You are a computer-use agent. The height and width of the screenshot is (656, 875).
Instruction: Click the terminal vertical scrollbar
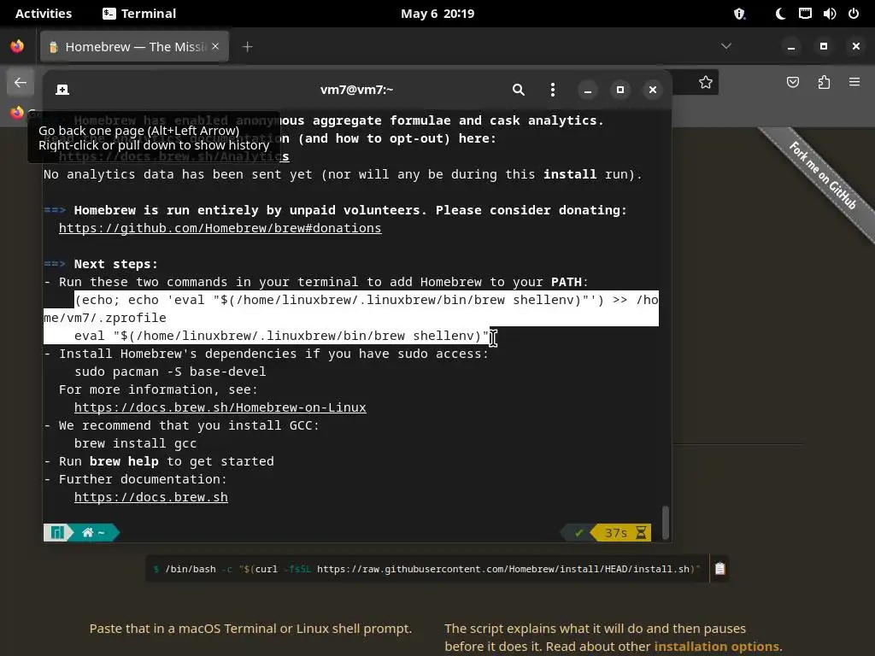(x=665, y=522)
